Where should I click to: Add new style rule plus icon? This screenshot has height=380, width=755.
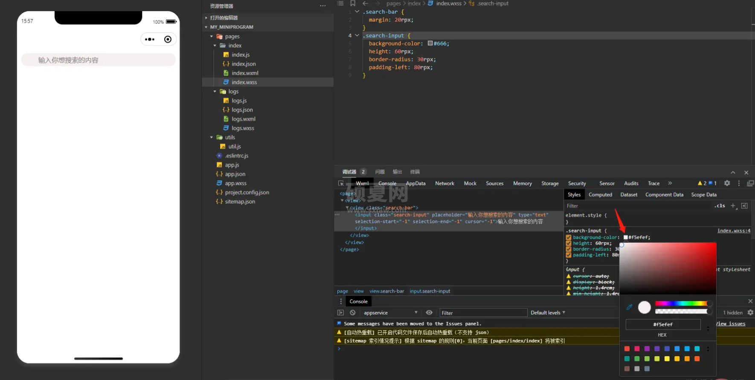tap(733, 206)
